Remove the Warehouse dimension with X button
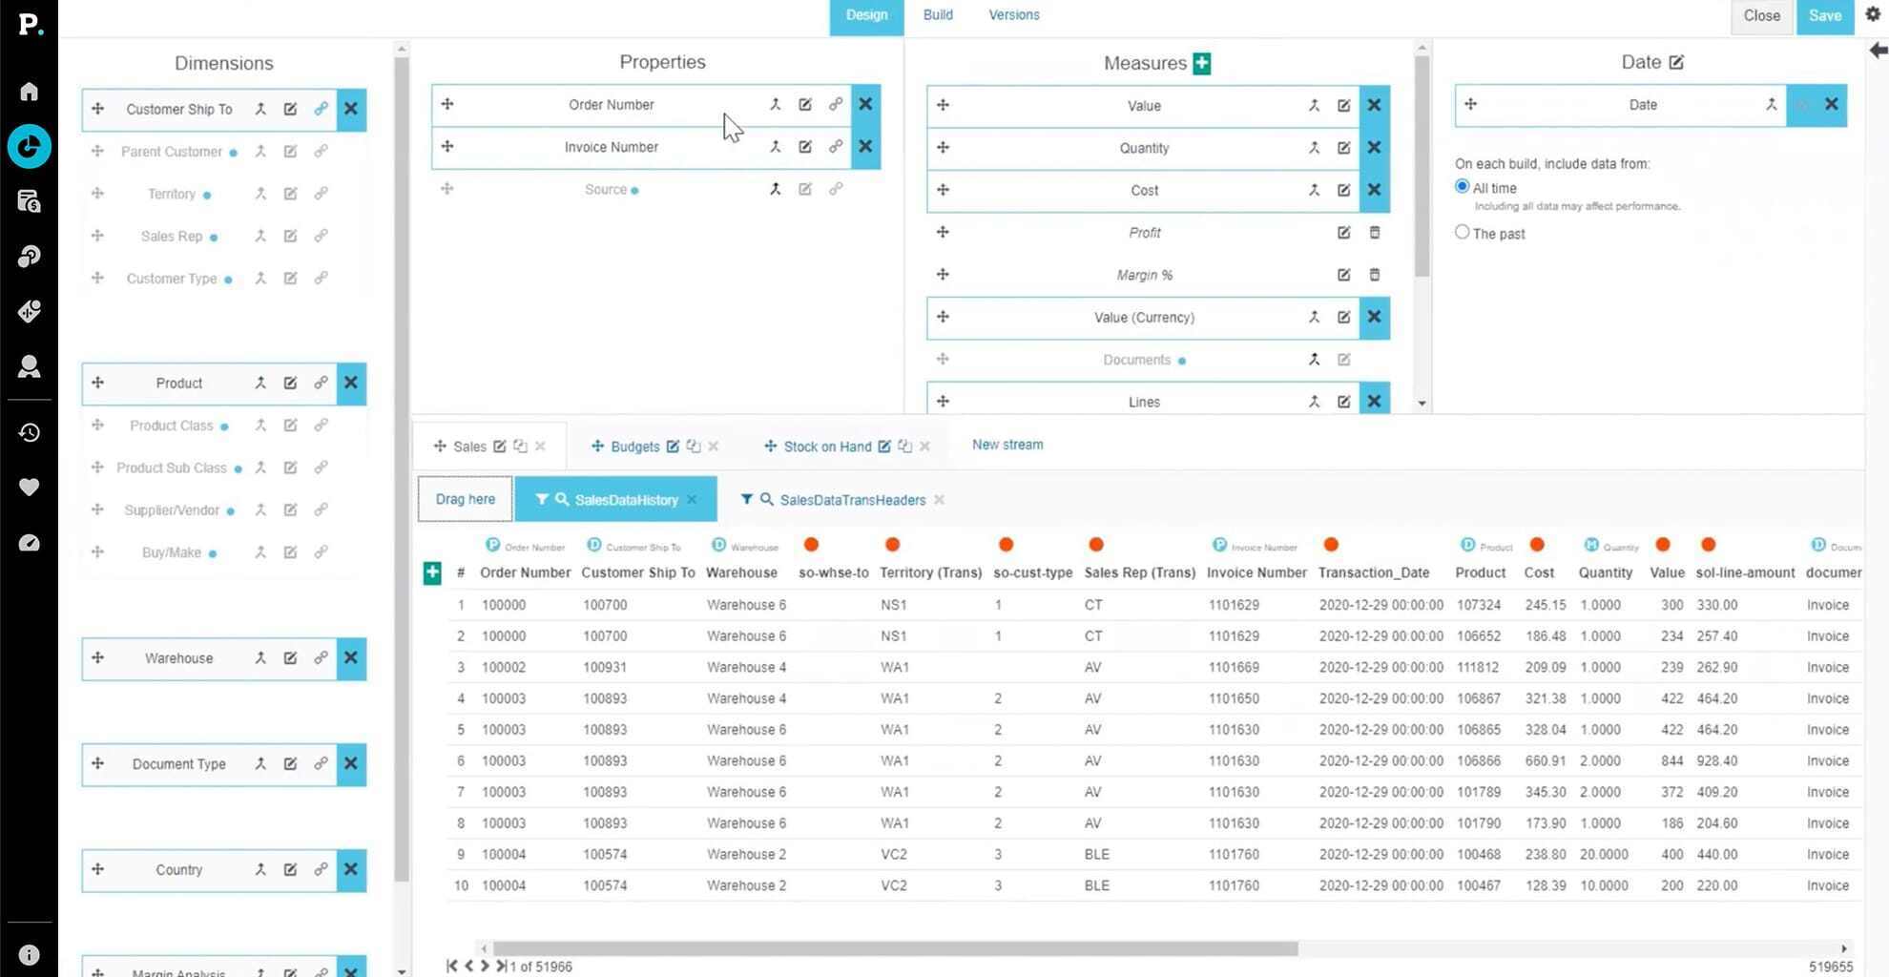The image size is (1889, 977). click(x=351, y=658)
